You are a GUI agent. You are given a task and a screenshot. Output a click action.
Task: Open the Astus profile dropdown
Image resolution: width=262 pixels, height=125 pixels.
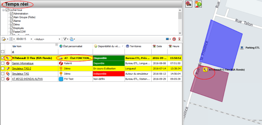pos(47,39)
